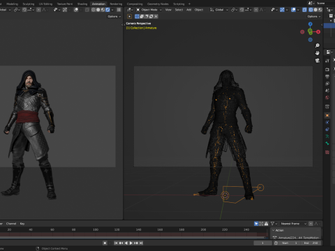Open the Animation workspace tab
The width and height of the screenshot is (335, 251).
(x=98, y=4)
